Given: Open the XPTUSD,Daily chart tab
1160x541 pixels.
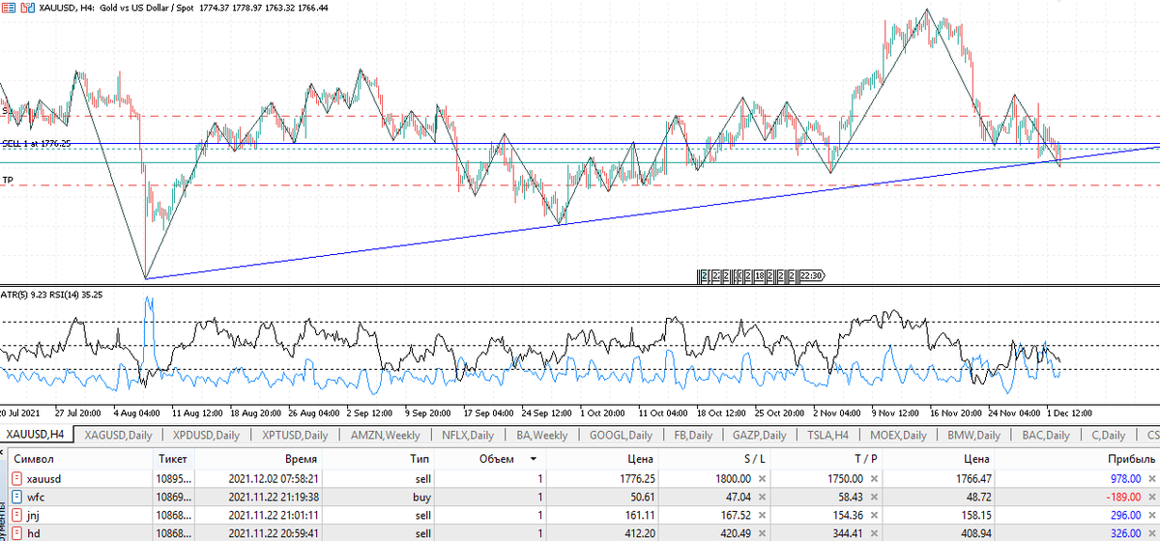Looking at the screenshot, I should (x=294, y=435).
